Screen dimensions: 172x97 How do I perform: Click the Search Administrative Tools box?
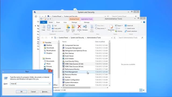point(131,38)
